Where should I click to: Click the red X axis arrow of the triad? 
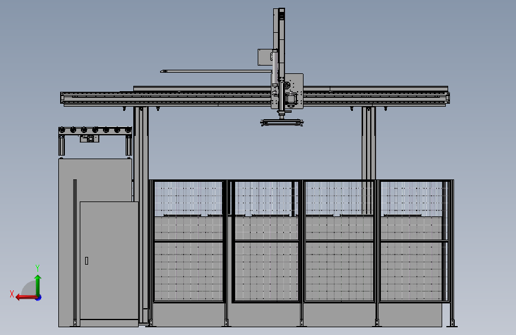[26, 297]
